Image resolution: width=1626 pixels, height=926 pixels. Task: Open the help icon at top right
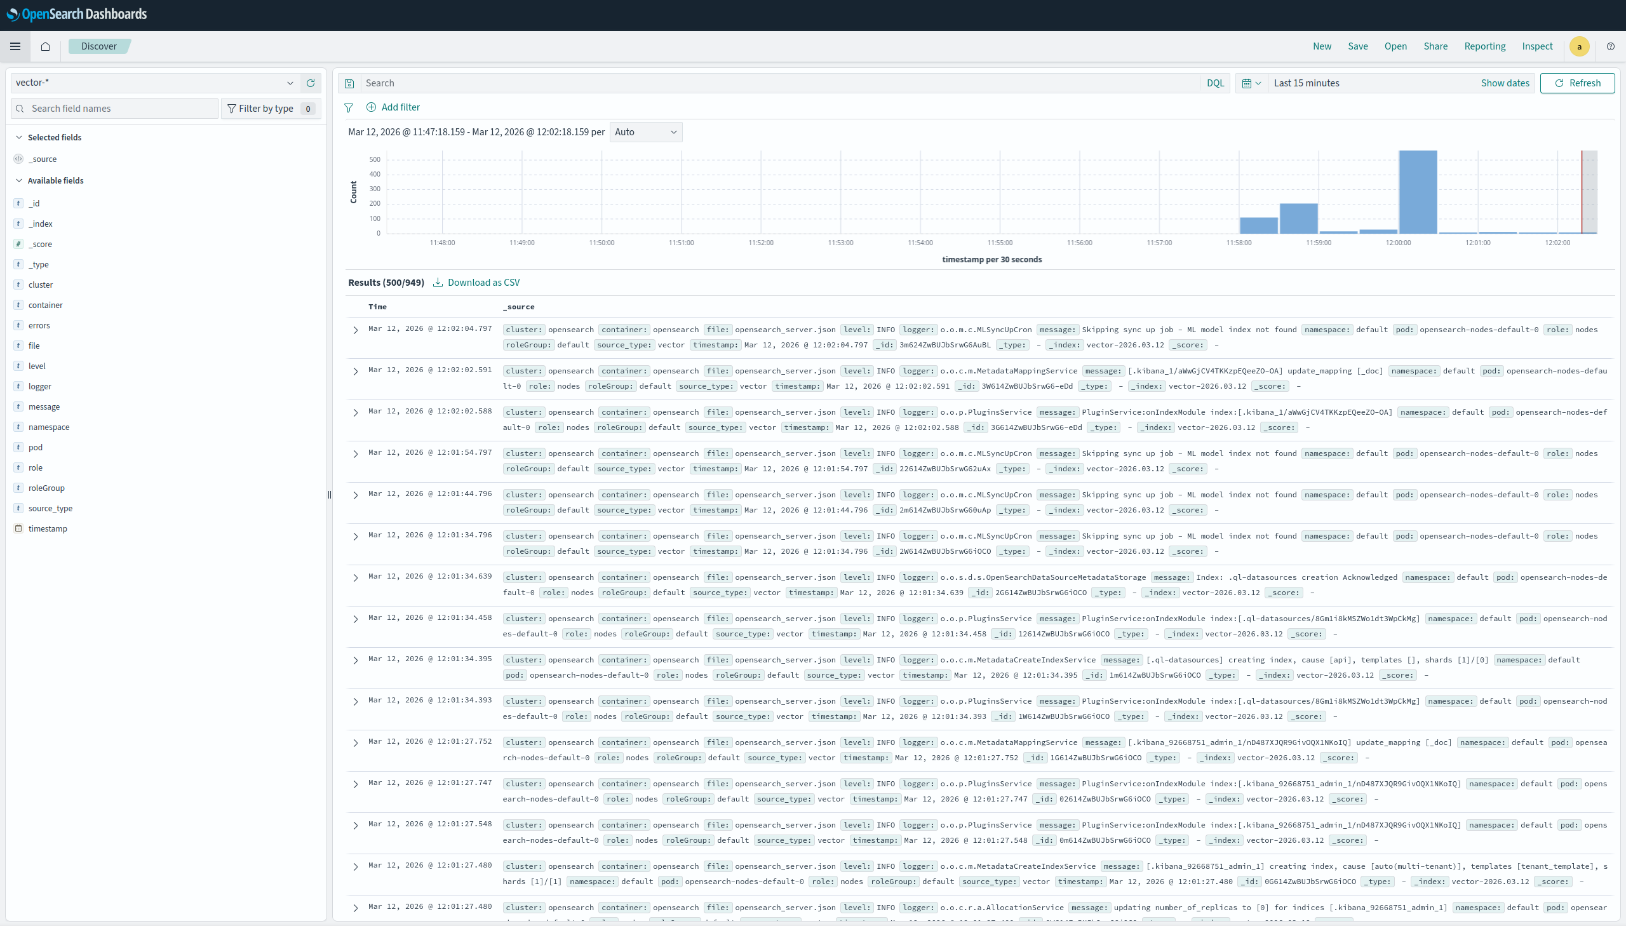point(1610,46)
